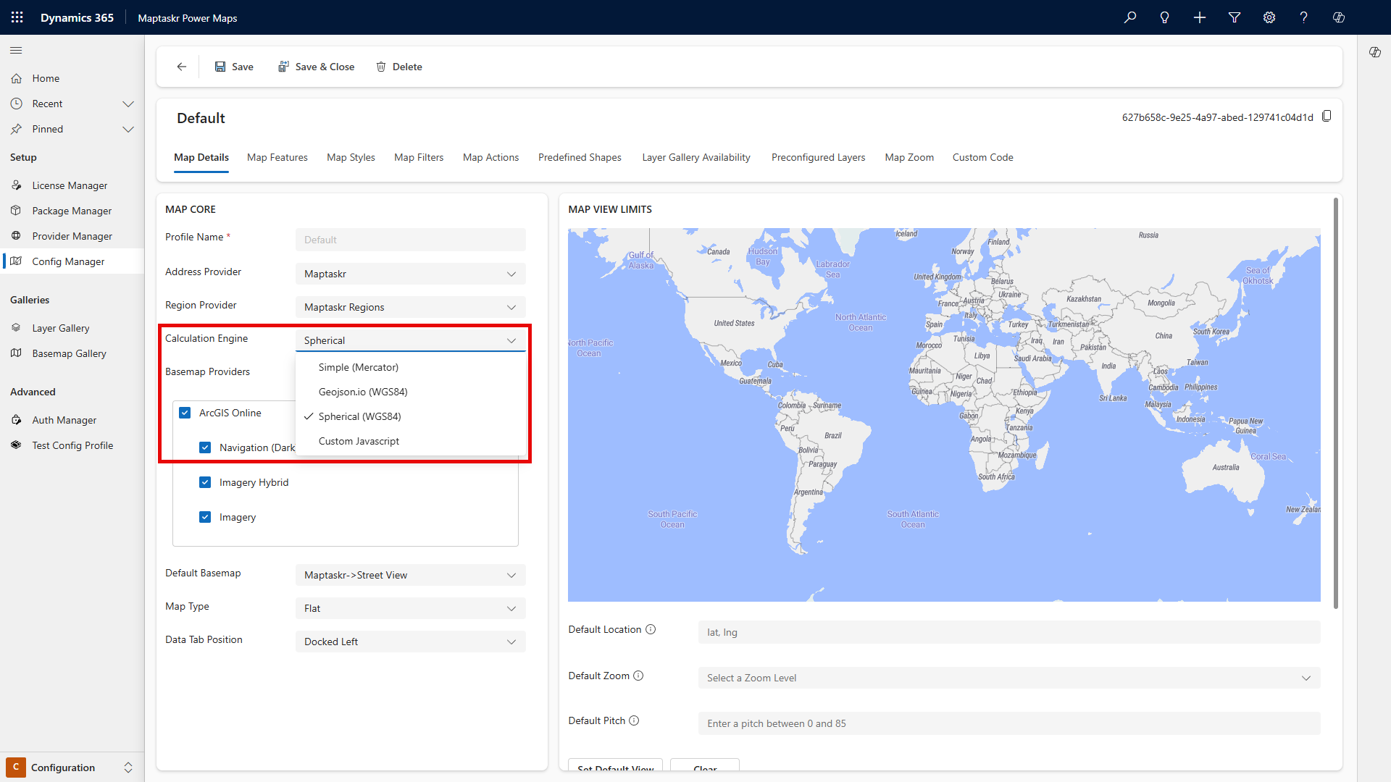The image size is (1391, 782).
Task: Uncheck the ArcGIS Online basemap provider
Action: tap(185, 412)
